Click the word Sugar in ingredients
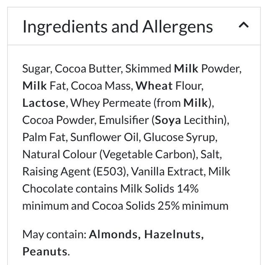The image size is (268, 265). (36, 69)
